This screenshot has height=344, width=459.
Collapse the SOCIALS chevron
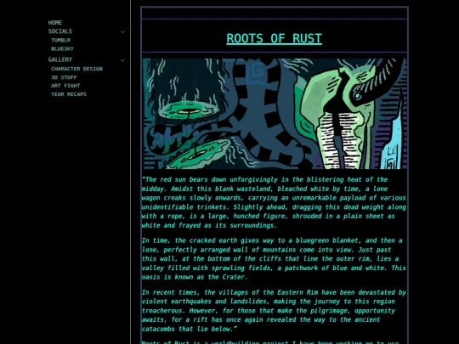(x=122, y=31)
